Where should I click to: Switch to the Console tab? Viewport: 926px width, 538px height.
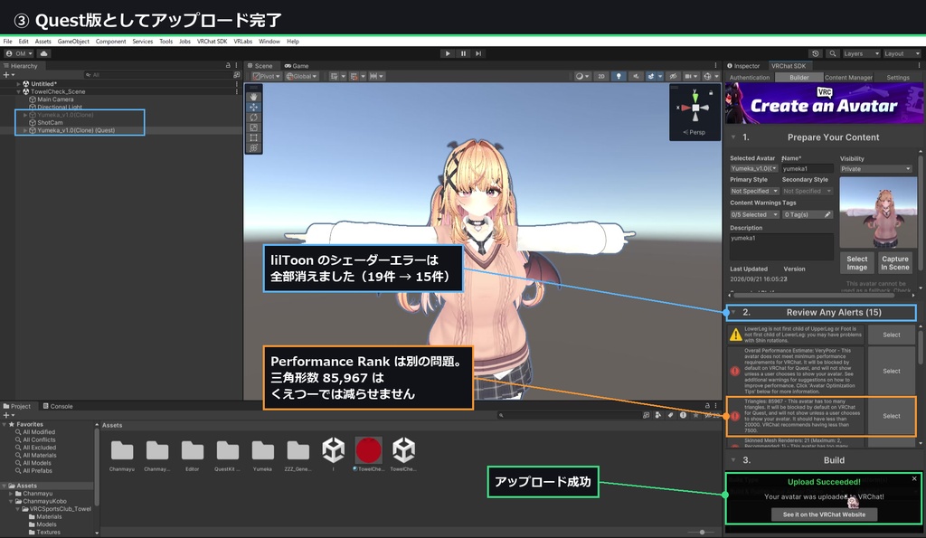(x=58, y=406)
